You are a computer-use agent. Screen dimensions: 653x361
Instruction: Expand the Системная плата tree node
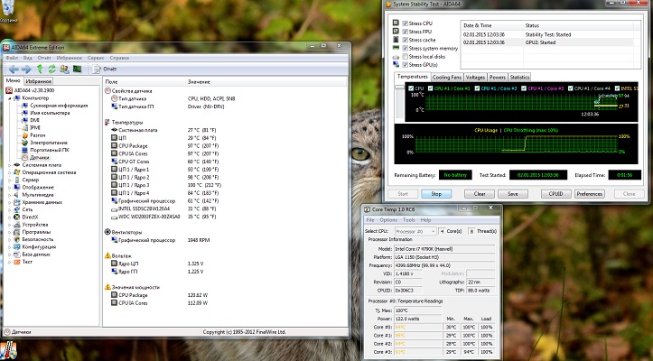point(9,165)
